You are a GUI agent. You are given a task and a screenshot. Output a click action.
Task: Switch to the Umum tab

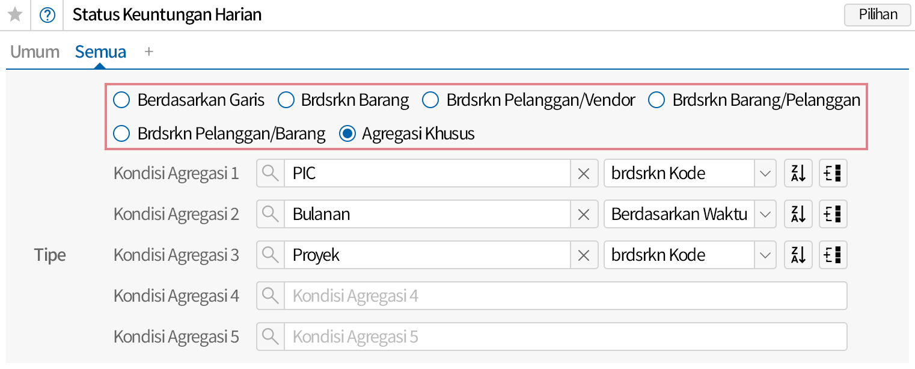35,52
